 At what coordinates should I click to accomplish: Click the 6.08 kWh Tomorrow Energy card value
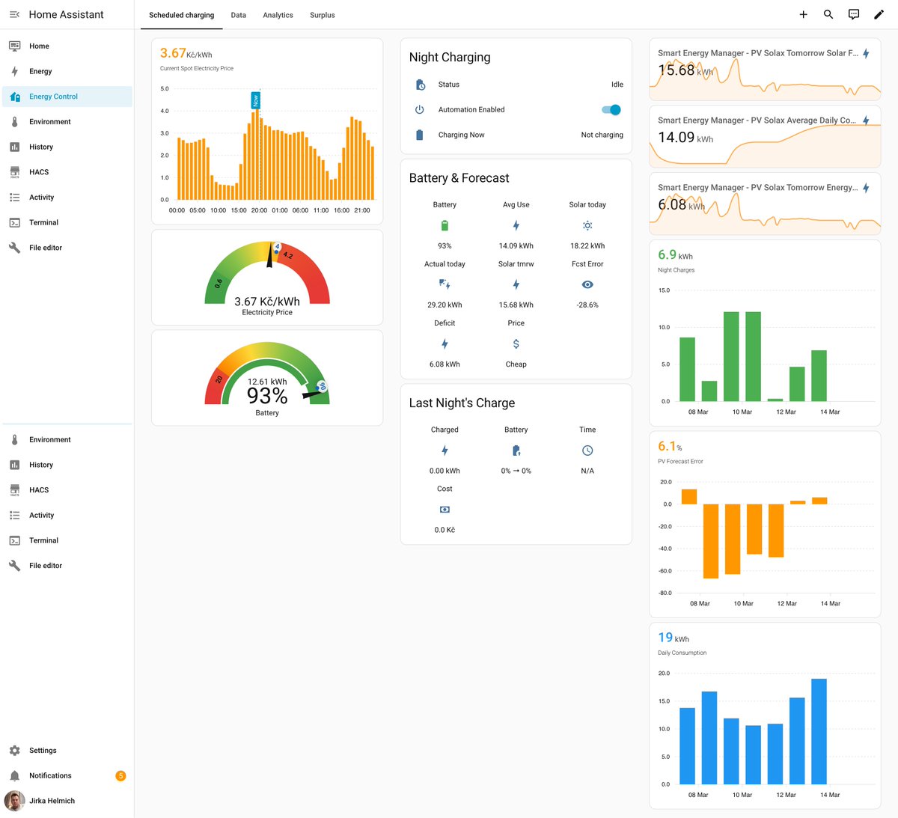point(681,205)
